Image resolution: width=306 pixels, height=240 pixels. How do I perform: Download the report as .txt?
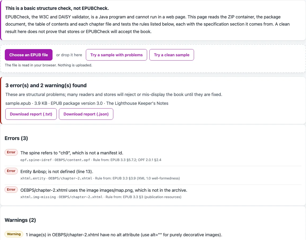tap(31, 114)
